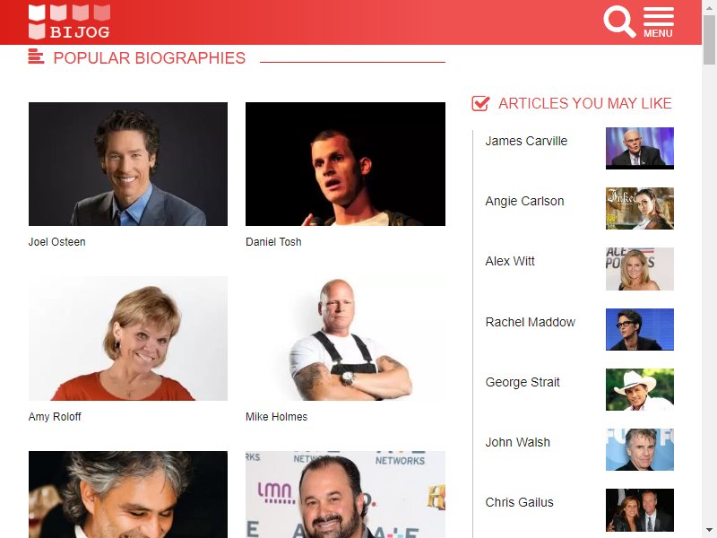Select the George Strait article link
This screenshot has height=538, width=717.
(523, 382)
